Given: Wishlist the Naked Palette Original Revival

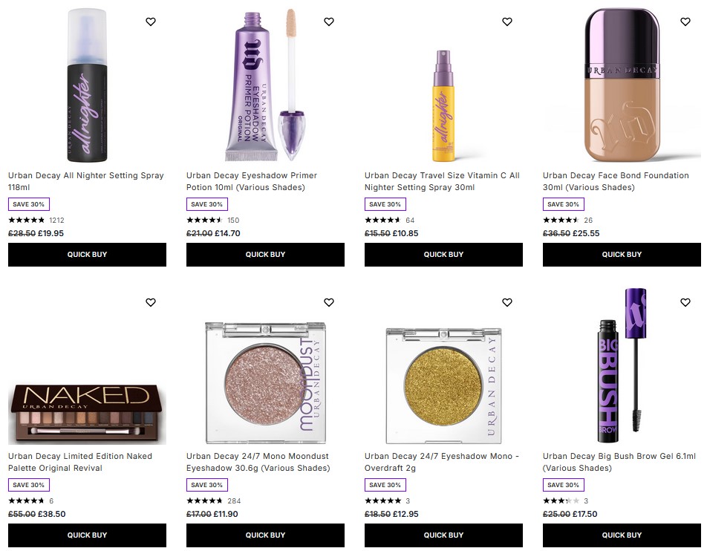Looking at the screenshot, I should click(151, 302).
